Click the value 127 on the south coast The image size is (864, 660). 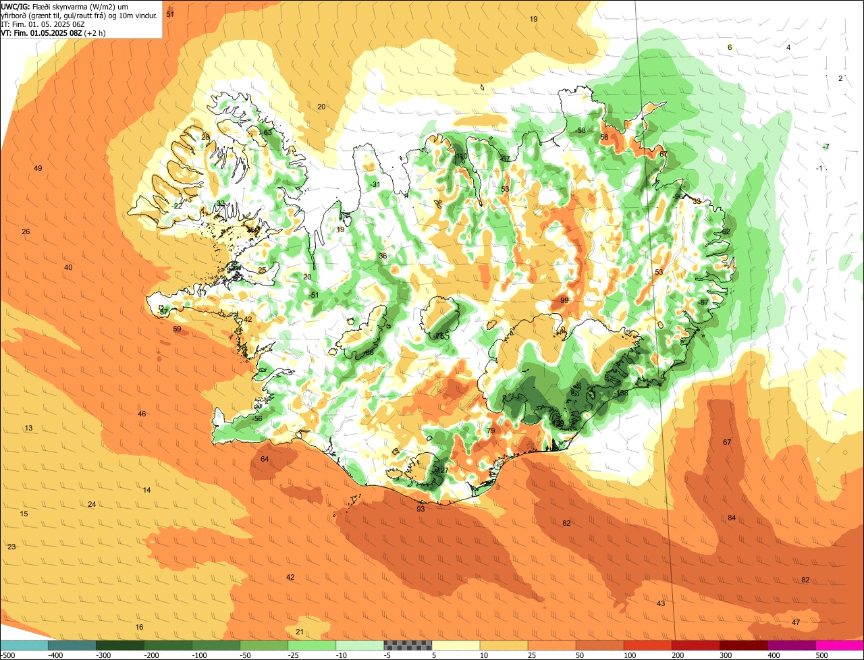tap(442, 470)
